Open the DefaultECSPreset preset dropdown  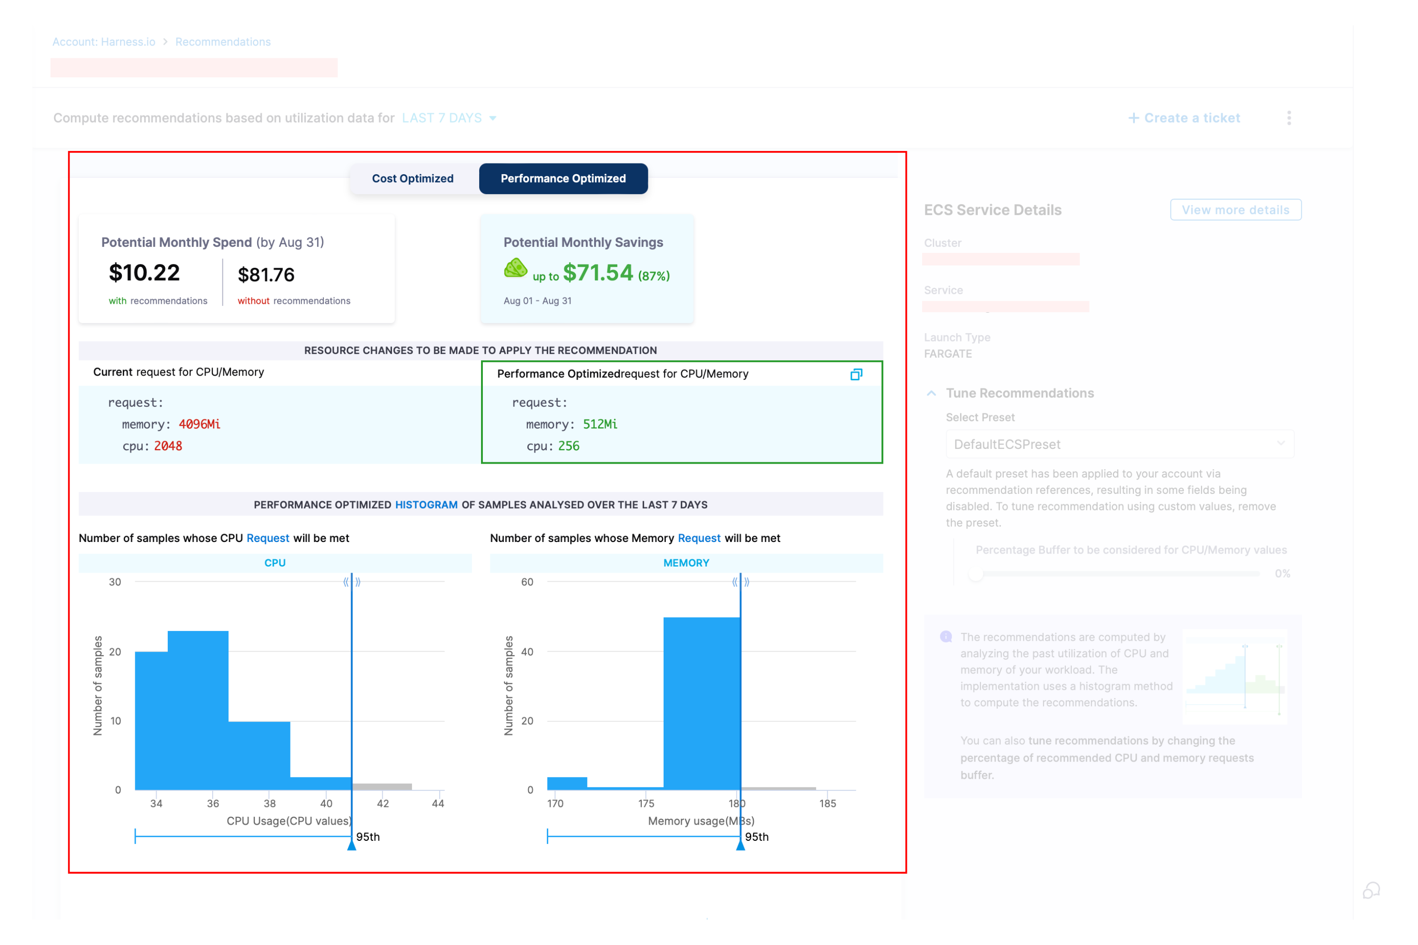point(1119,444)
